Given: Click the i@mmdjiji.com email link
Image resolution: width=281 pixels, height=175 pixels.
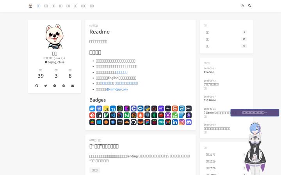Looking at the screenshot, I should pos(117,89).
